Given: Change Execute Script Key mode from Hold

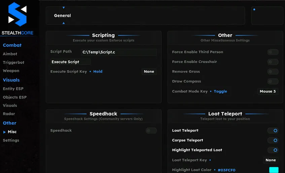Looking at the screenshot, I should 98,71.
